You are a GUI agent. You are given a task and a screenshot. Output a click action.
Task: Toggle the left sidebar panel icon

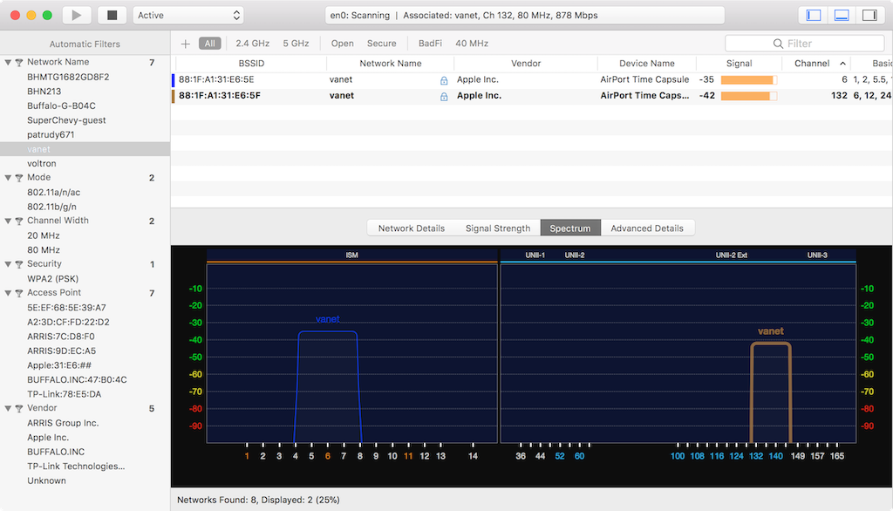814,16
